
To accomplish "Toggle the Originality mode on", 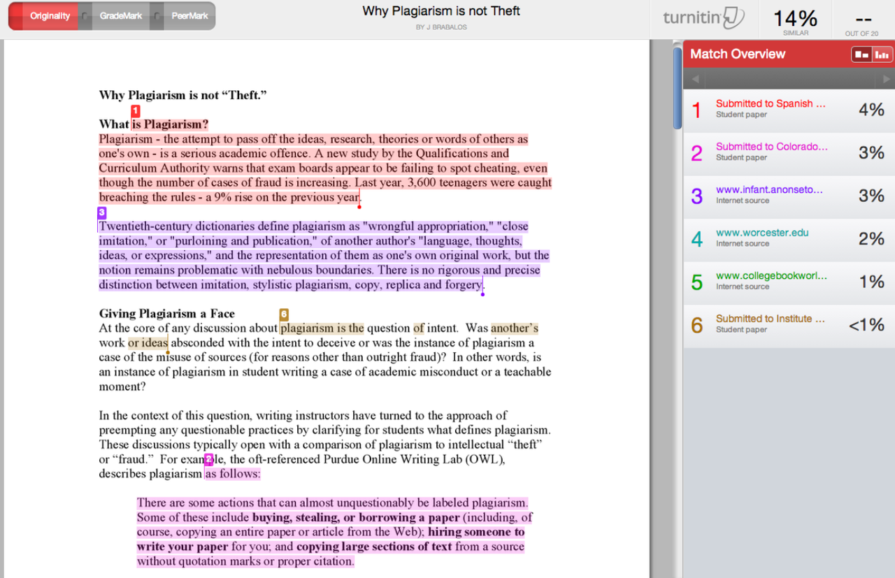I will (x=49, y=15).
